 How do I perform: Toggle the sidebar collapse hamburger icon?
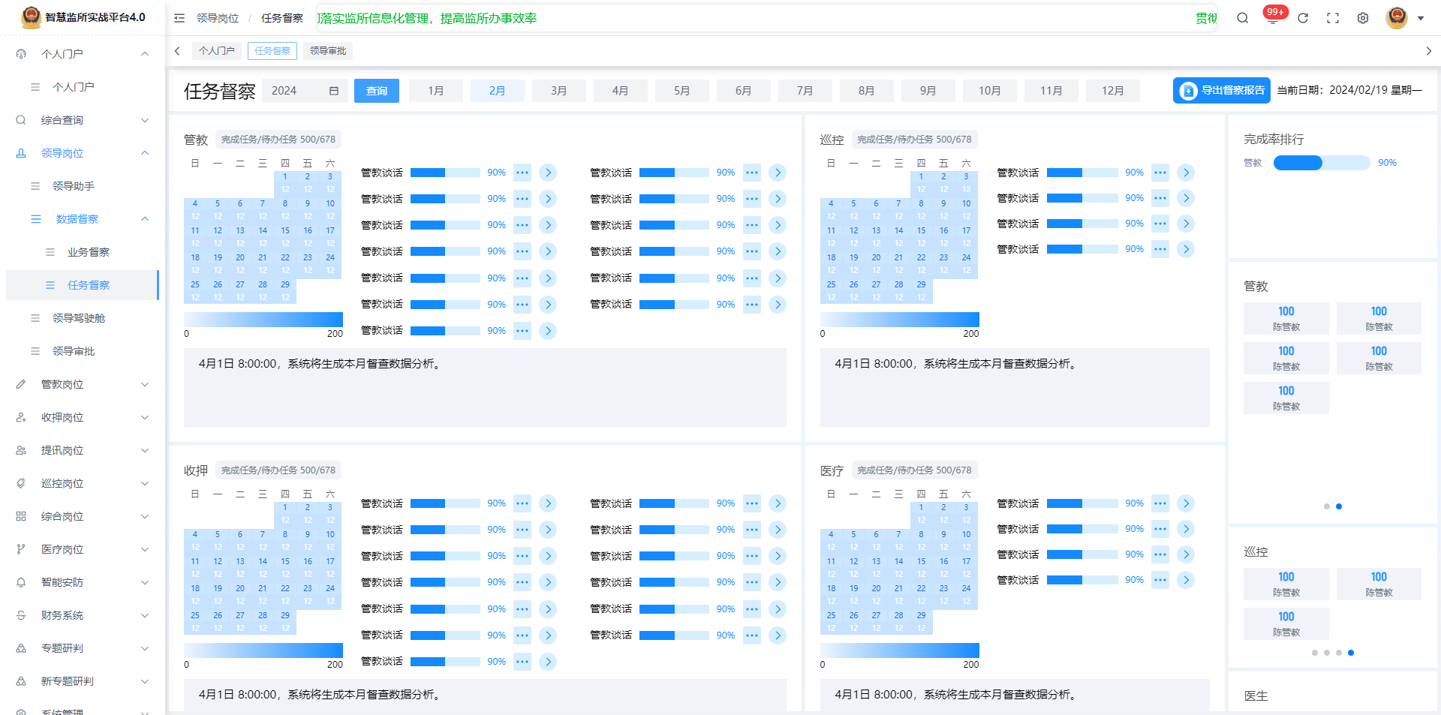pyautogui.click(x=179, y=18)
